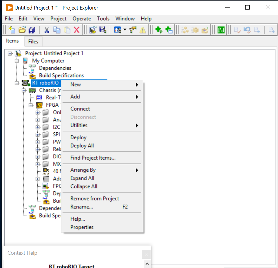Click the Chassis icon in the project tree
Image resolution: width=278 pixels, height=268 pixels.
[32, 90]
